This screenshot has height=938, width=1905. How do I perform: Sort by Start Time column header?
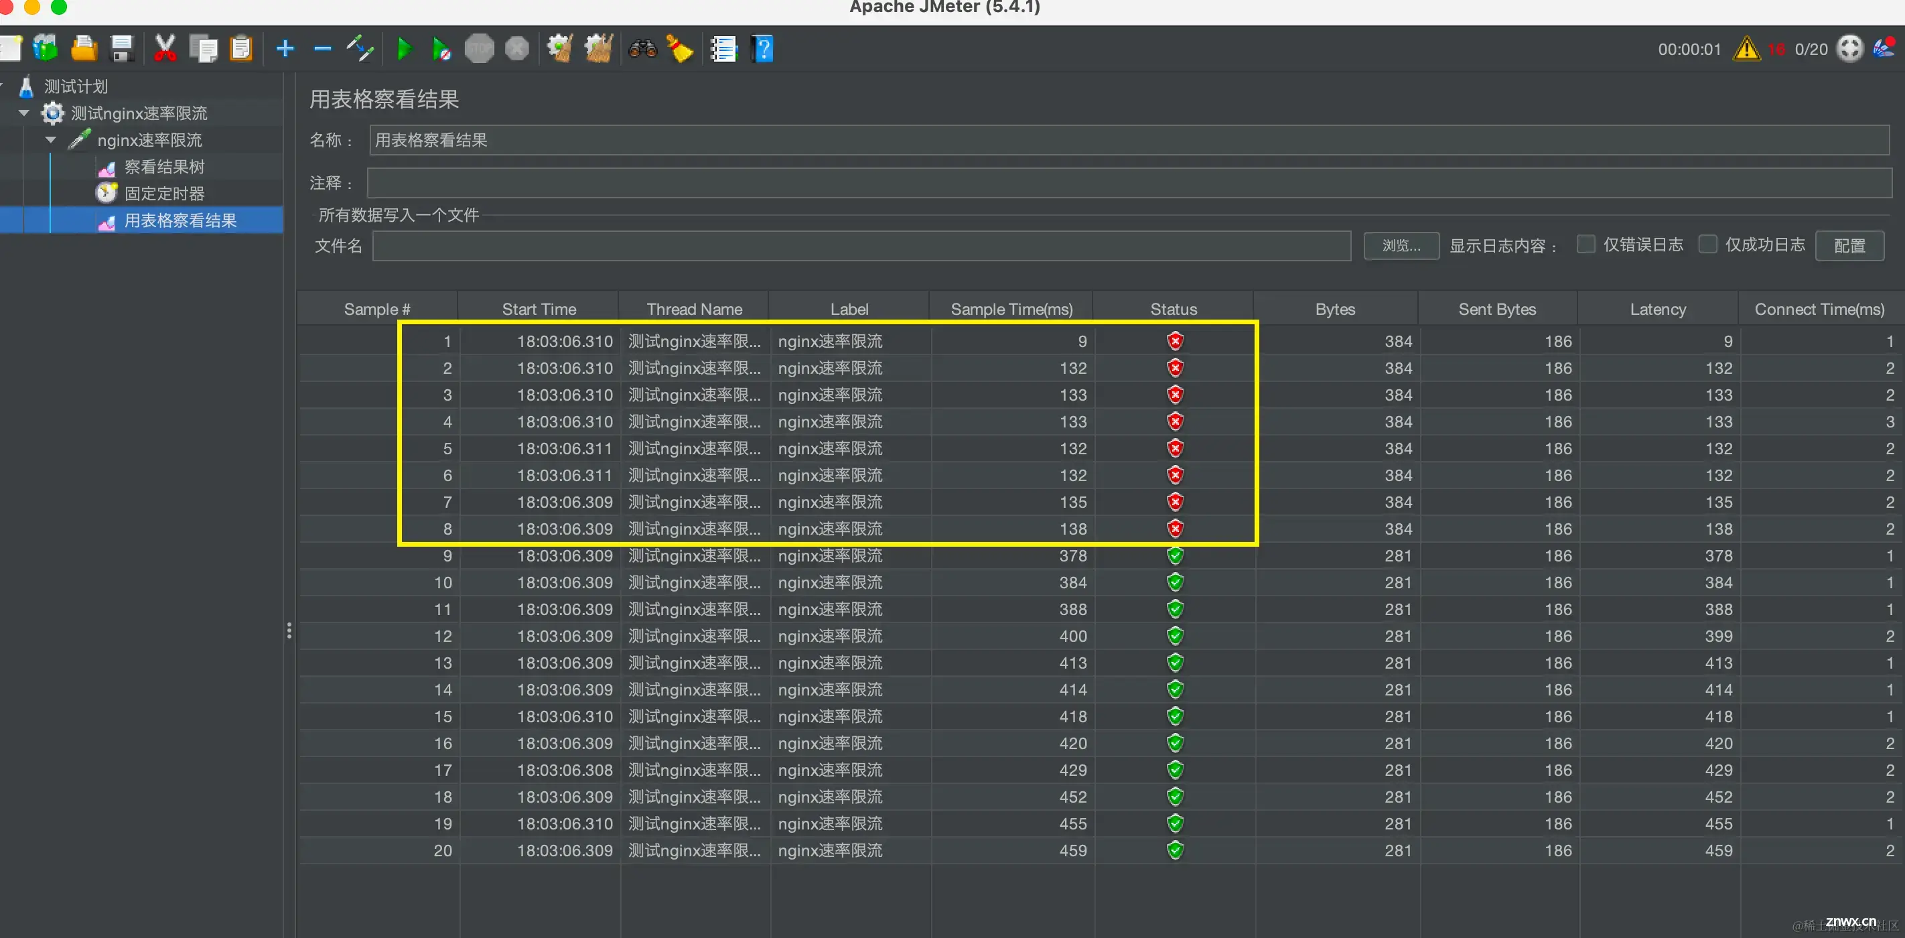(x=539, y=310)
